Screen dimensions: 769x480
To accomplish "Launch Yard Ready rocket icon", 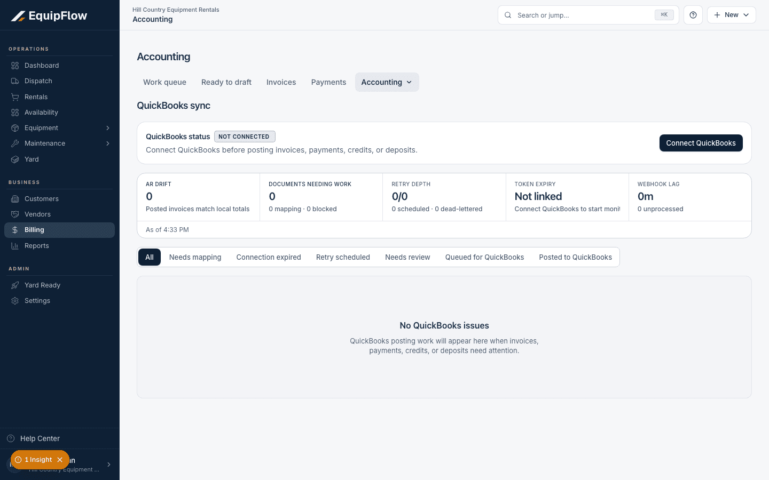I will click(15, 285).
